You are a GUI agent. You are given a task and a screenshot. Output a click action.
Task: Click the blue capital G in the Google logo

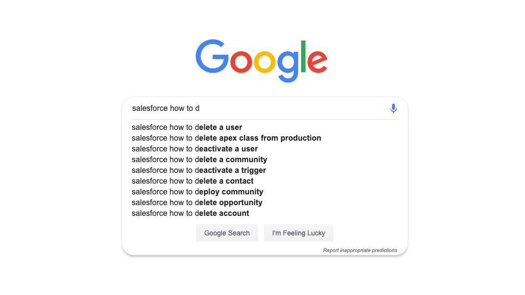[x=212, y=57]
